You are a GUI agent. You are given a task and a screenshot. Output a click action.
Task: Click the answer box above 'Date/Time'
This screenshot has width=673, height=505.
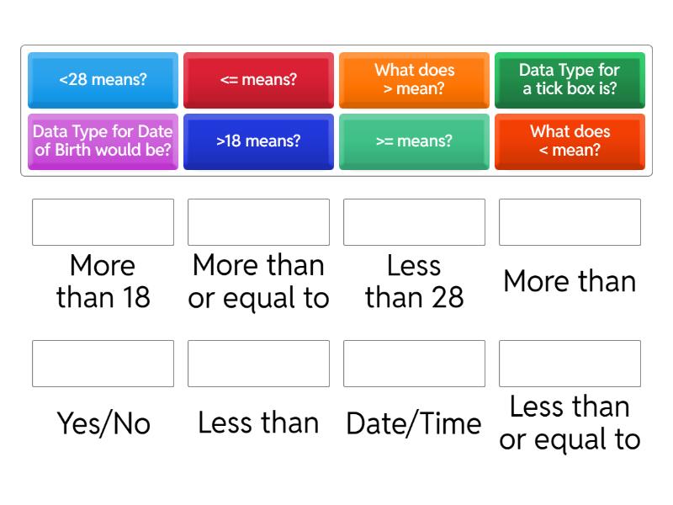414,364
